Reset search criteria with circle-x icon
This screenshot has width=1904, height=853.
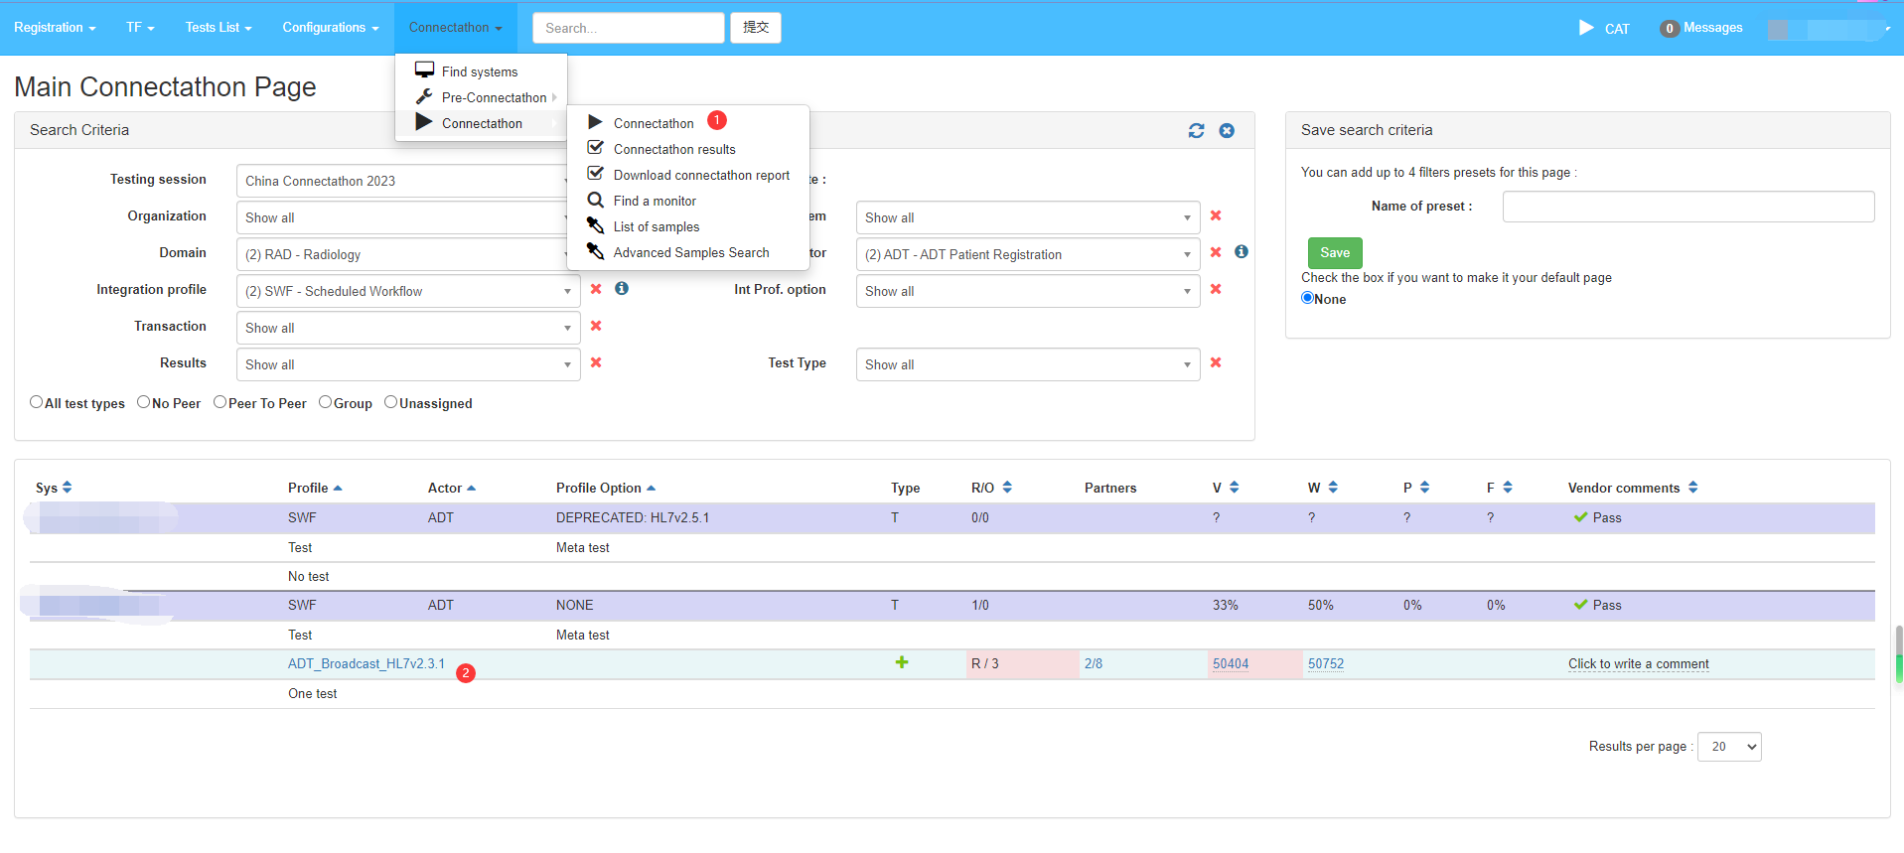(1227, 131)
